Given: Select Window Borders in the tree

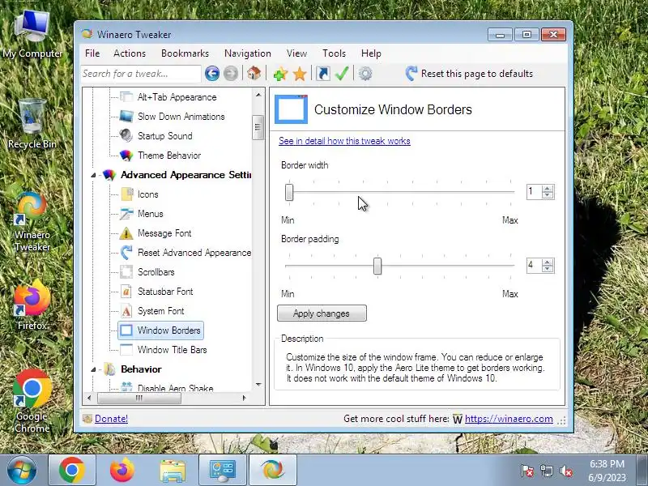Looking at the screenshot, I should point(168,330).
